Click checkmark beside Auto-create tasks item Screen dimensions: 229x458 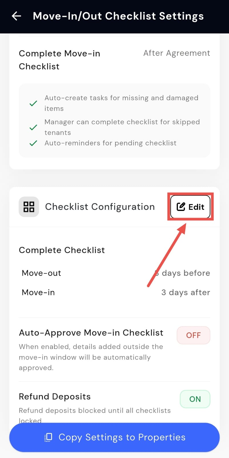[x=33, y=103]
